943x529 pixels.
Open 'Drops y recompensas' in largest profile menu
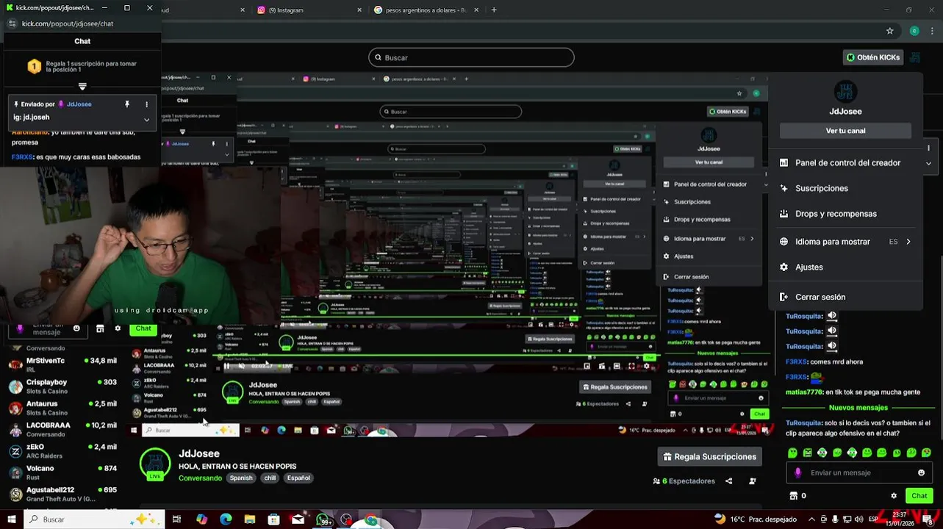(x=845, y=214)
